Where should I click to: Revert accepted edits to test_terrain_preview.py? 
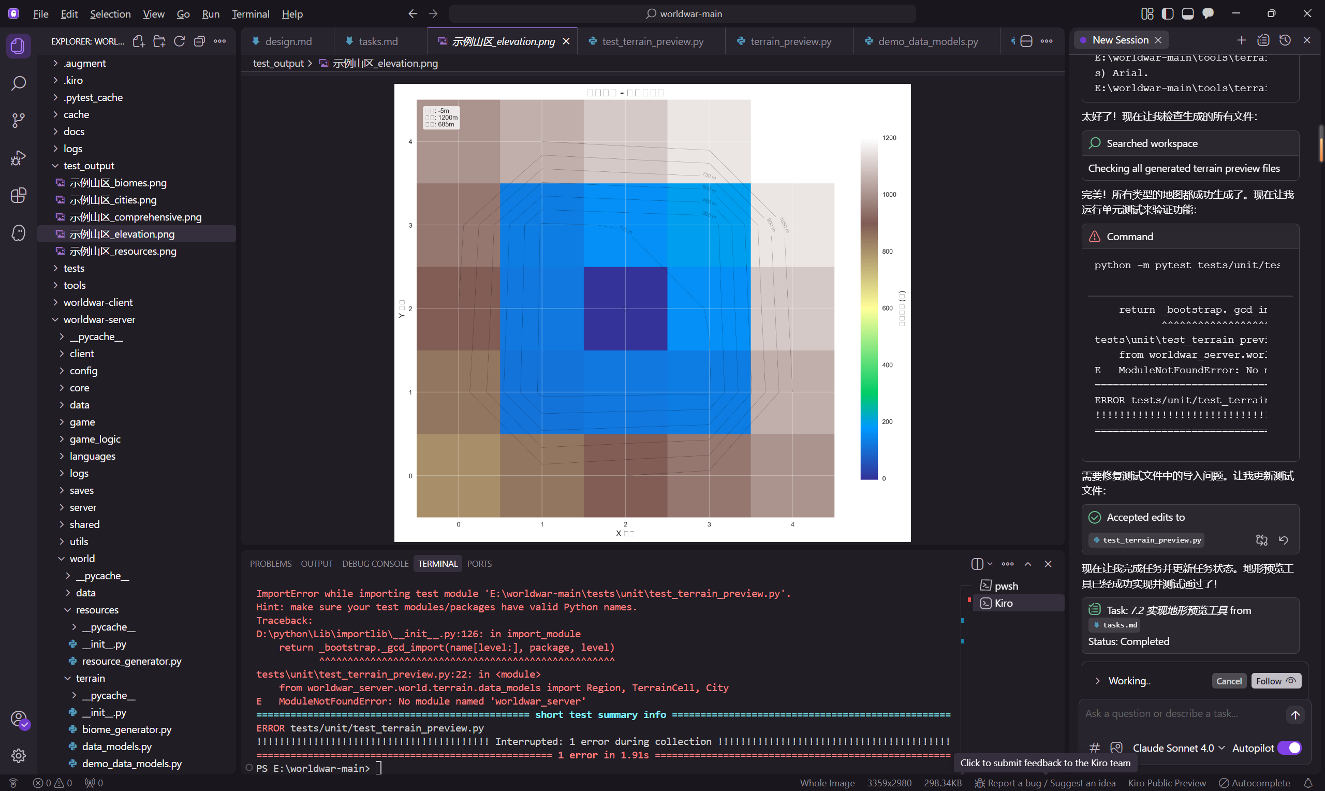[1284, 540]
